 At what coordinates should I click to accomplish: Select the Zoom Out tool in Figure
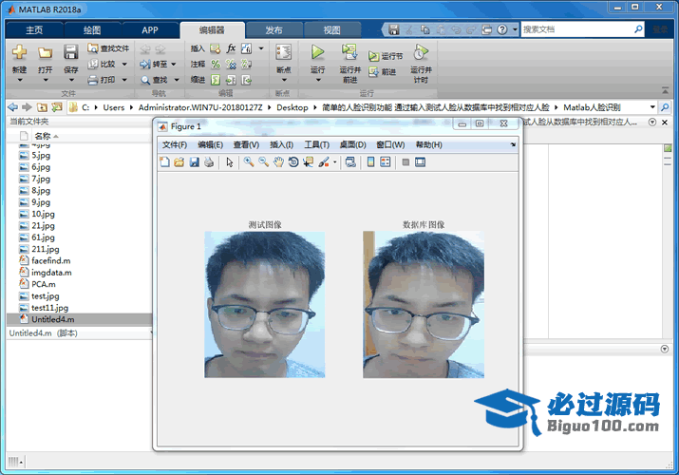[263, 161]
